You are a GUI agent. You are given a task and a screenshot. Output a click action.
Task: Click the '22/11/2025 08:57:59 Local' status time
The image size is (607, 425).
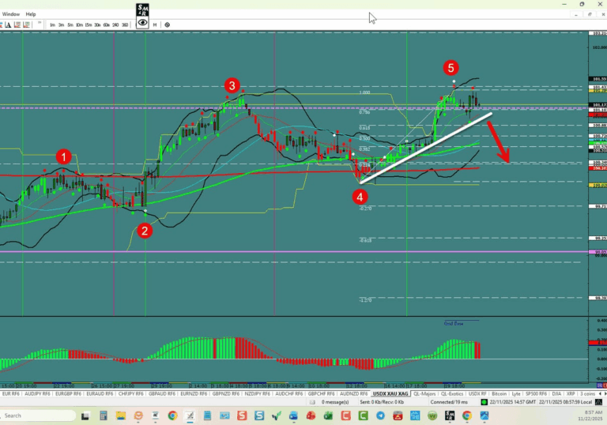click(x=566, y=402)
